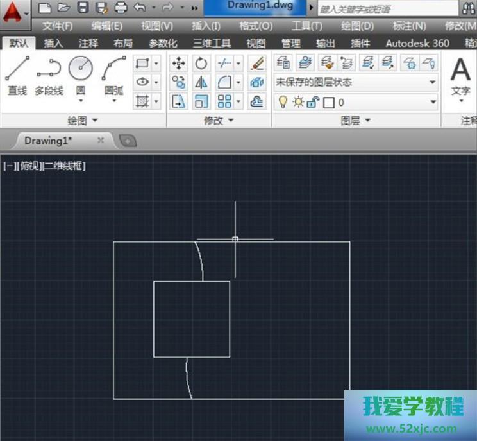Click the Move tool in 修改 panel
This screenshot has height=441, width=477.
pyautogui.click(x=179, y=63)
